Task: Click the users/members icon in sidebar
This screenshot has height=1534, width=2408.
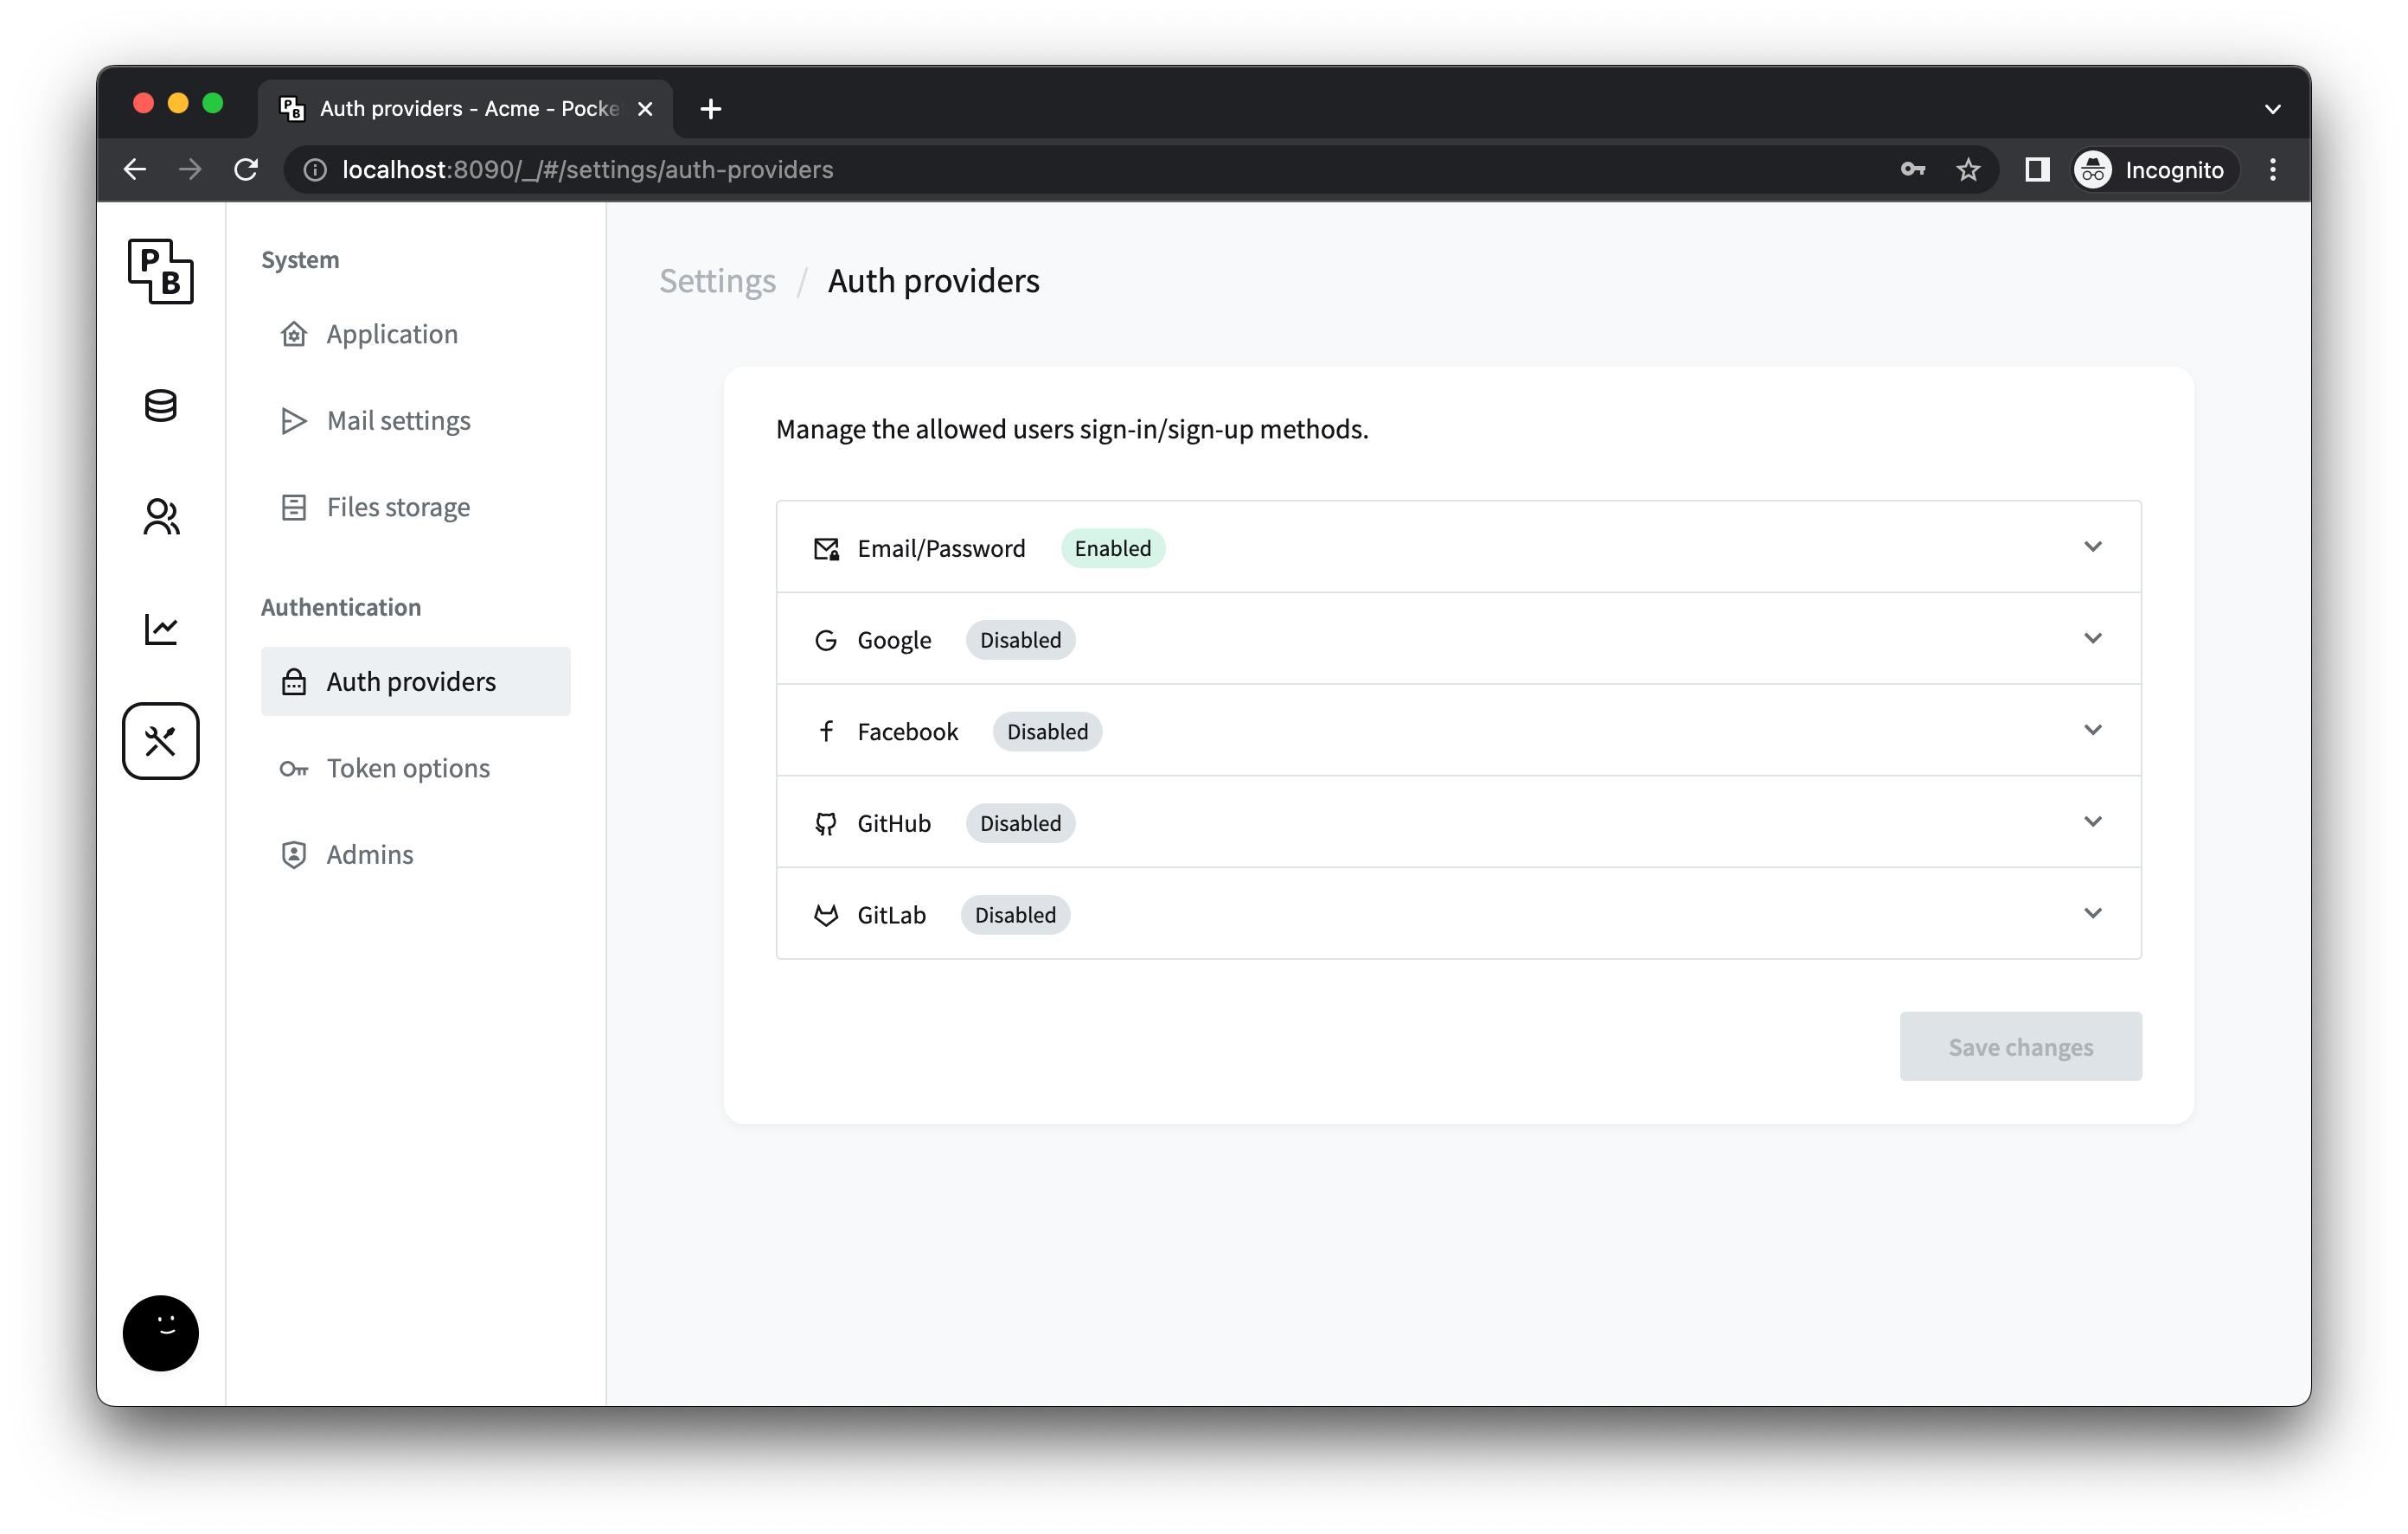Action: click(x=160, y=516)
